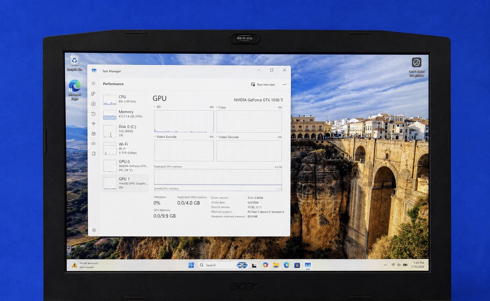Close the Task Manager window
The height and width of the screenshot is (301, 490).
[x=284, y=70]
